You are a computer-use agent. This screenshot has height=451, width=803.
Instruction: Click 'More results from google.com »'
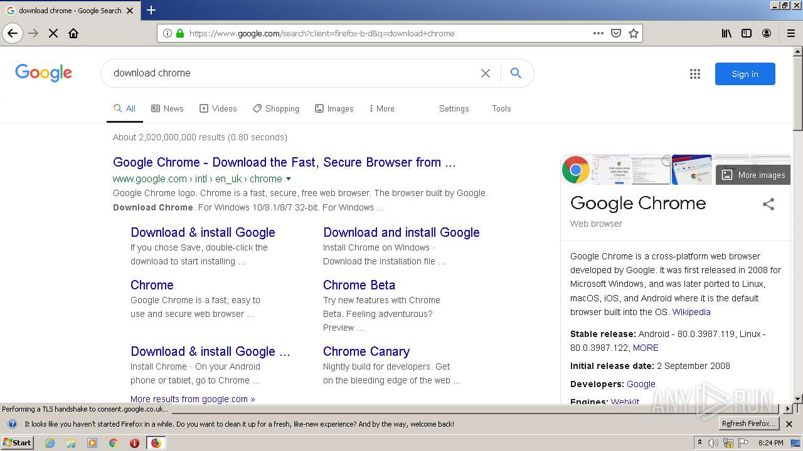193,398
